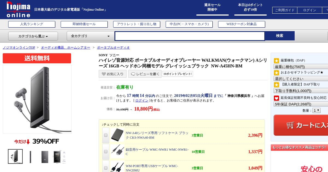Open the ご利用ガイド link
The width and height of the screenshot is (328, 172).
285,10
